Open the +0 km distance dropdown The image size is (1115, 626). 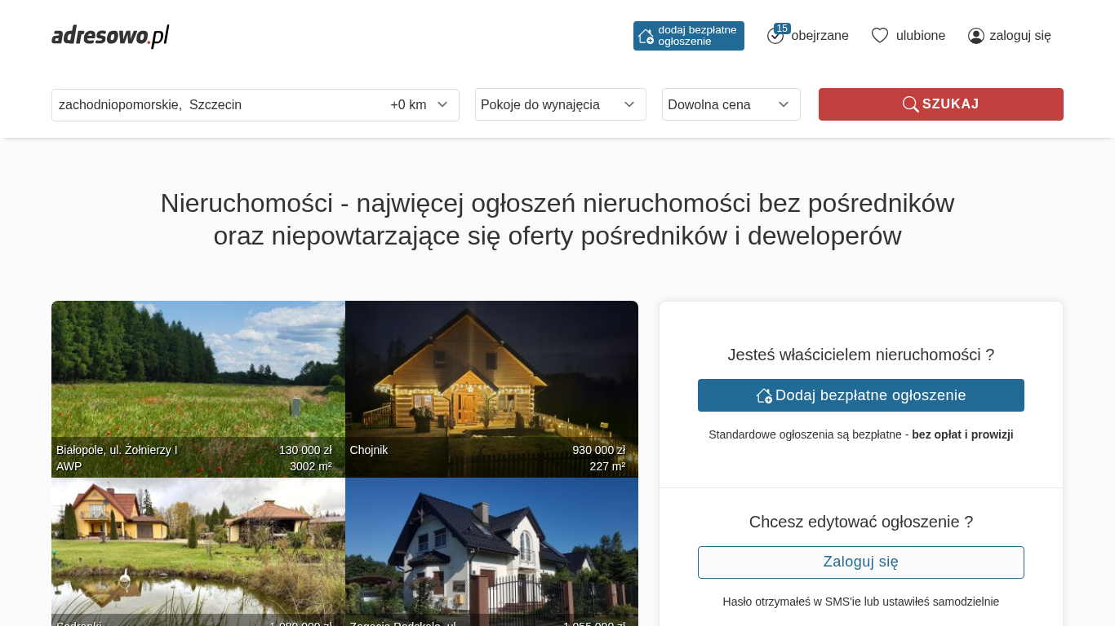click(420, 105)
